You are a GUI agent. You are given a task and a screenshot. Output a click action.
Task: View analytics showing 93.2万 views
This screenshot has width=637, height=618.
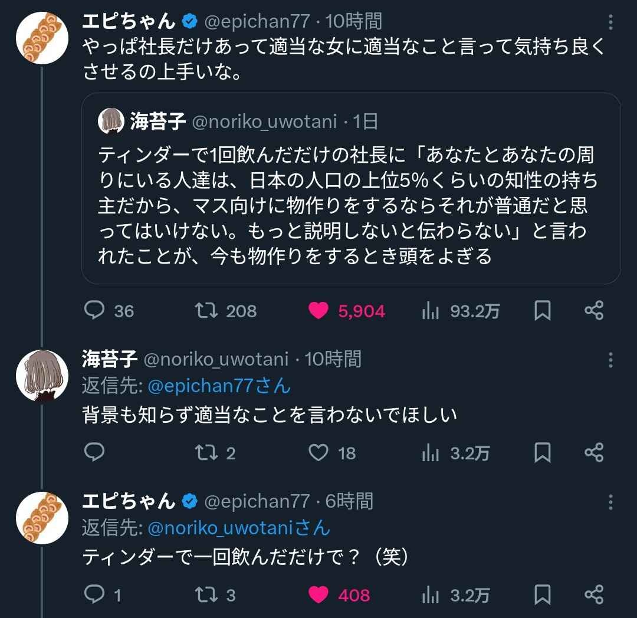point(430,311)
